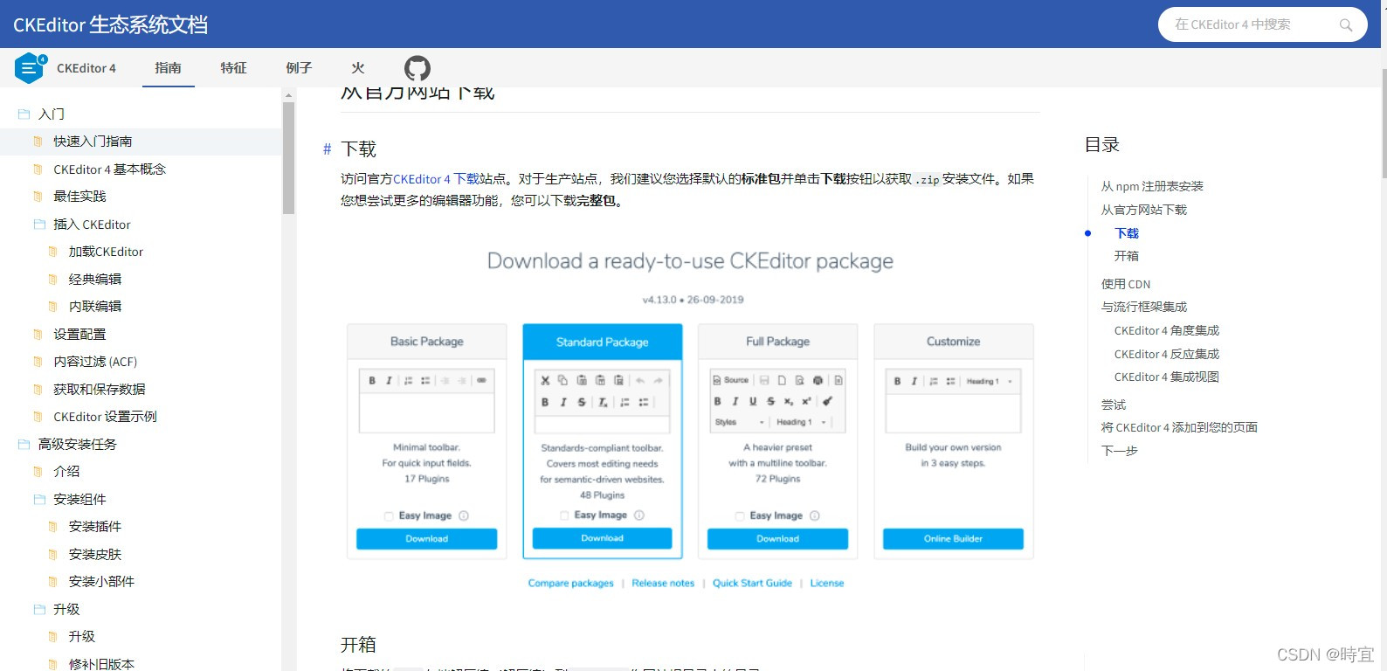Image resolution: width=1387 pixels, height=671 pixels.
Task: Tick Easy Image checkbox under Standard Package
Action: pos(564,515)
